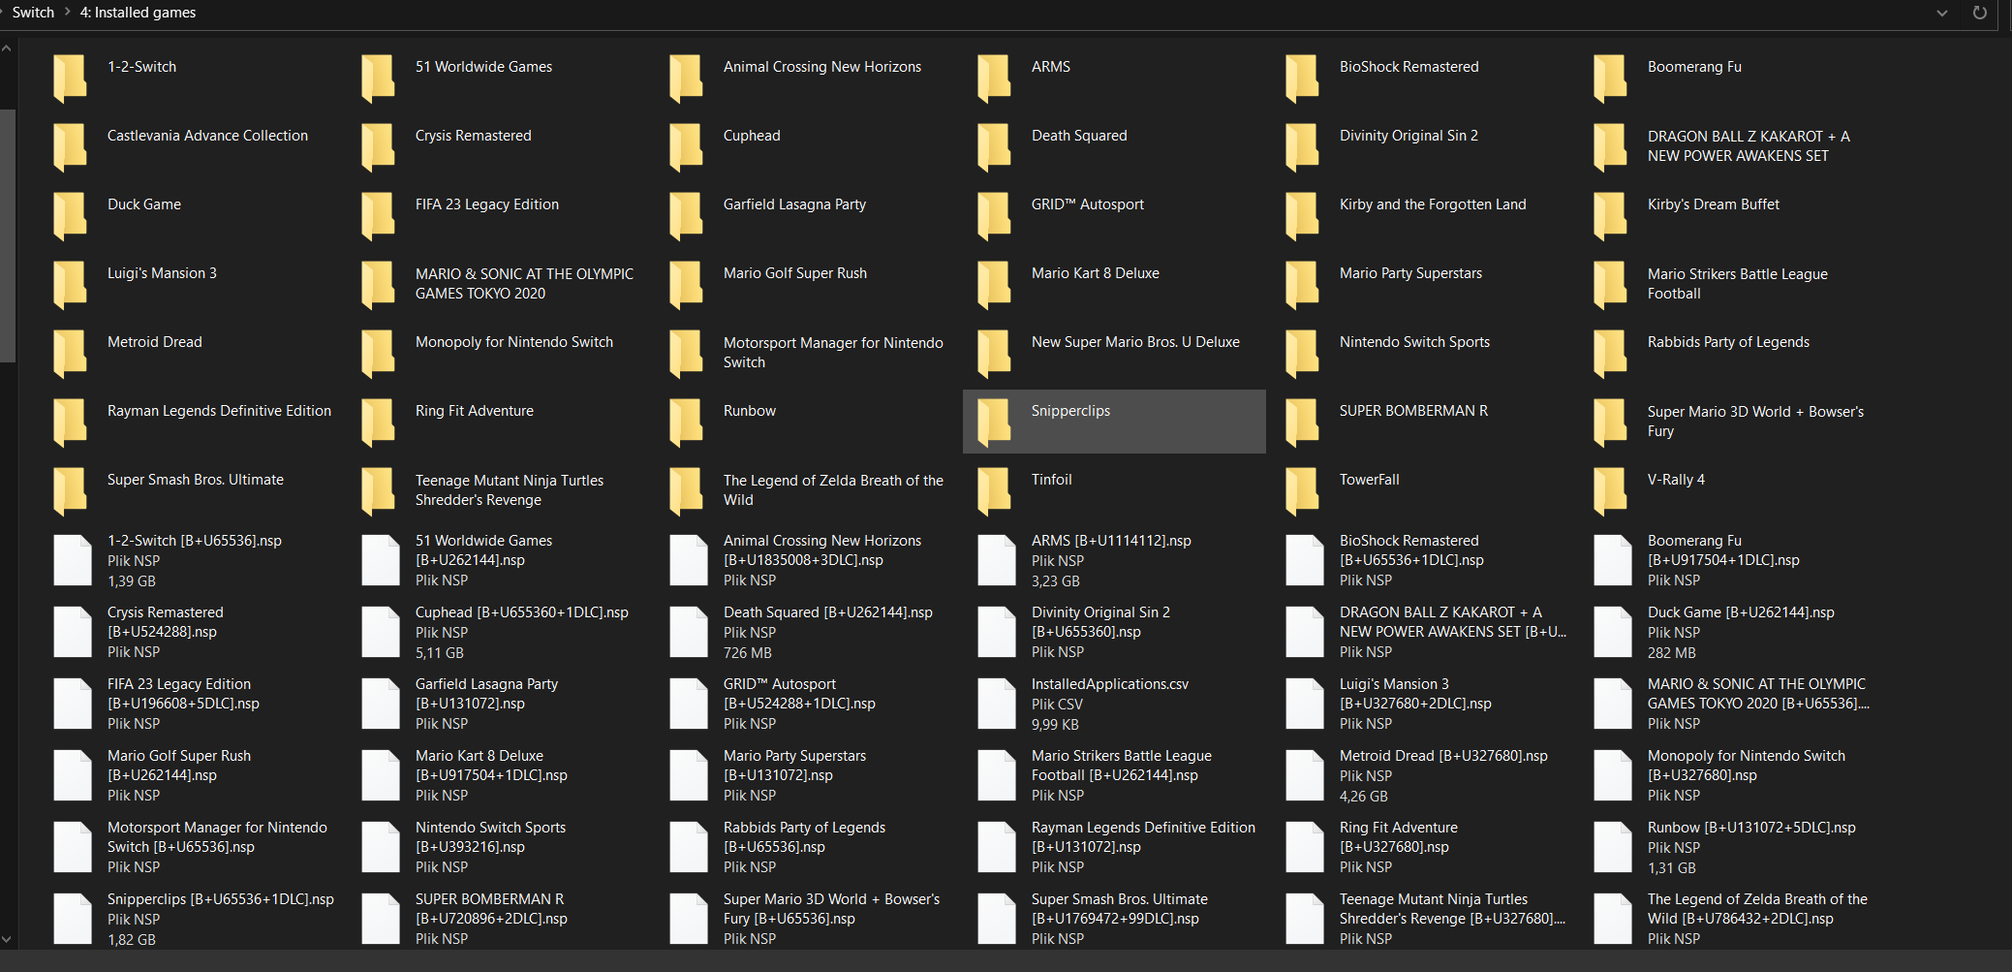Open the Boomerang Fu folder icon

click(x=1611, y=78)
